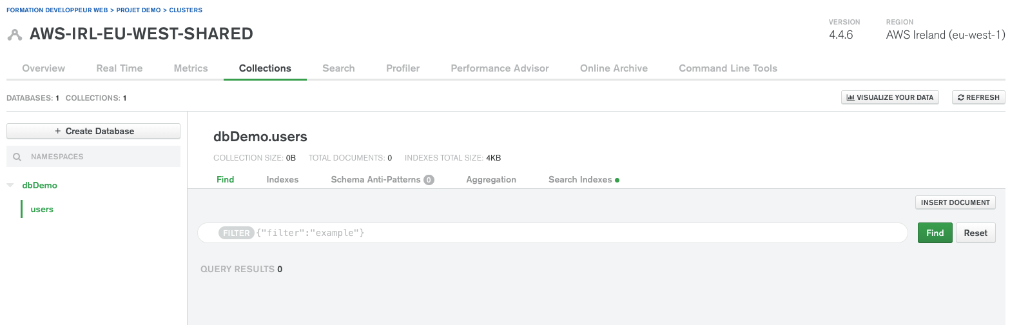Focus the Namespaces search field

tap(93, 157)
